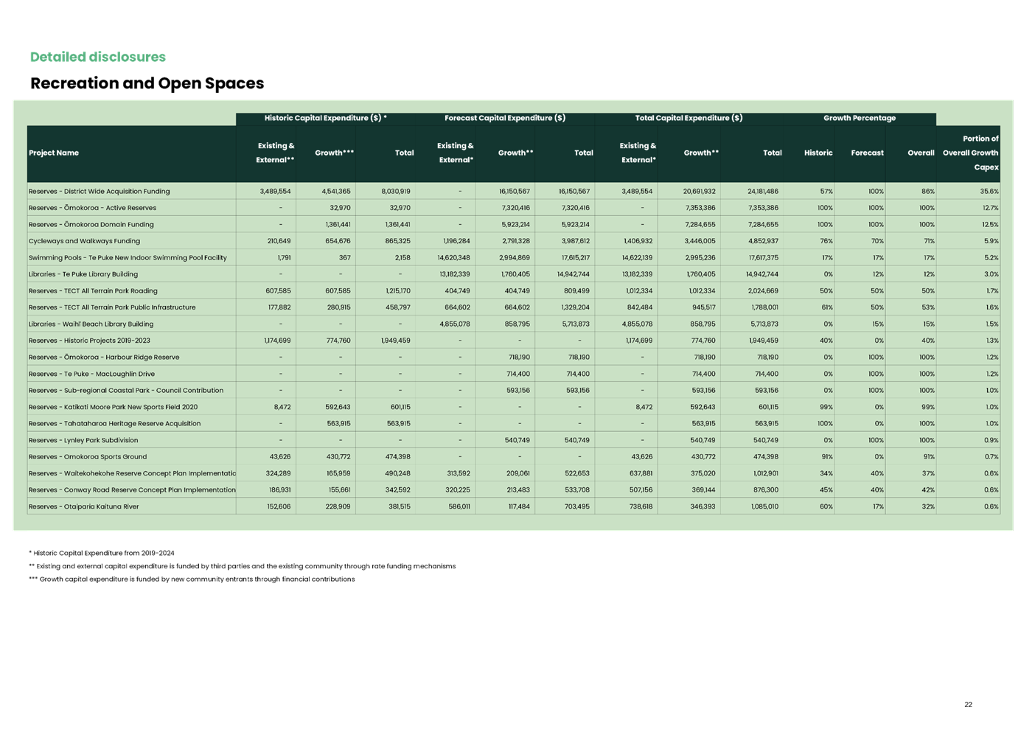This screenshot has width=1035, height=732.
Task: Select the 8,030,919 historic total cell
Action: tap(396, 192)
